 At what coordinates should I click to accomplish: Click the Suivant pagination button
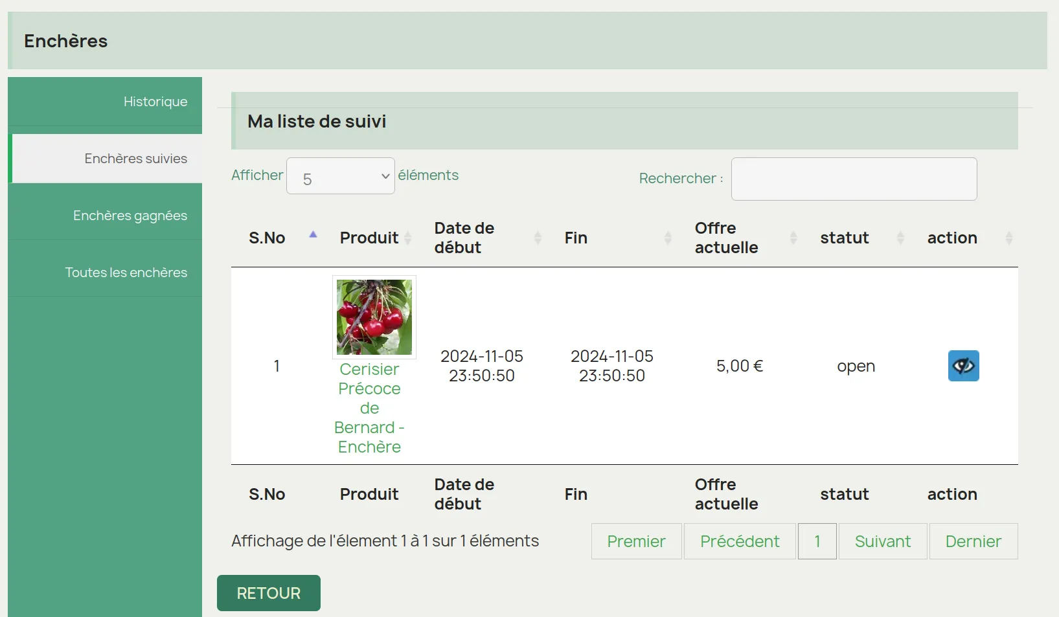[x=882, y=541]
